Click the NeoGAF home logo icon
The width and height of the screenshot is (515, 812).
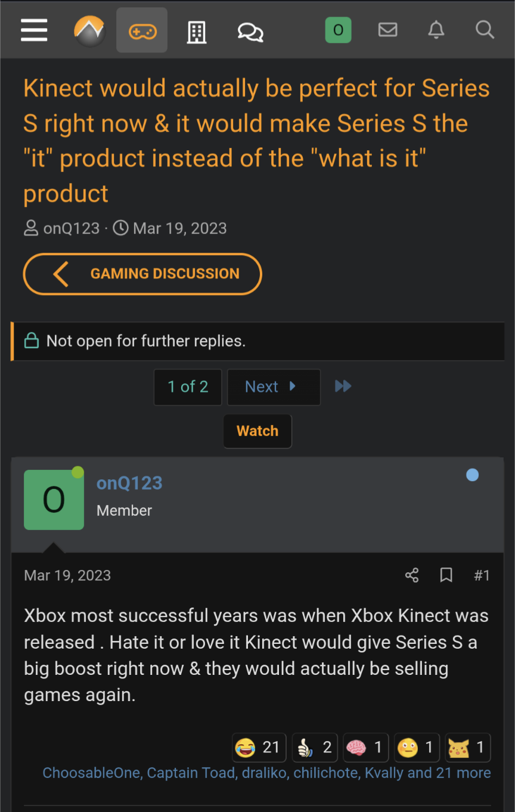(x=89, y=30)
